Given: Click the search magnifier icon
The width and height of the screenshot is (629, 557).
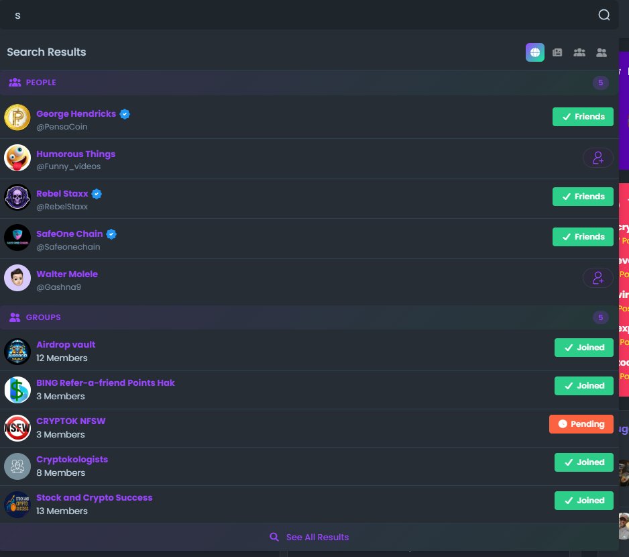Looking at the screenshot, I should (603, 14).
